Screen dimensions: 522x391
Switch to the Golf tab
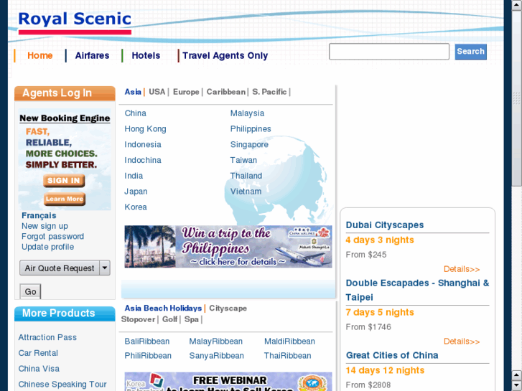[x=169, y=319]
